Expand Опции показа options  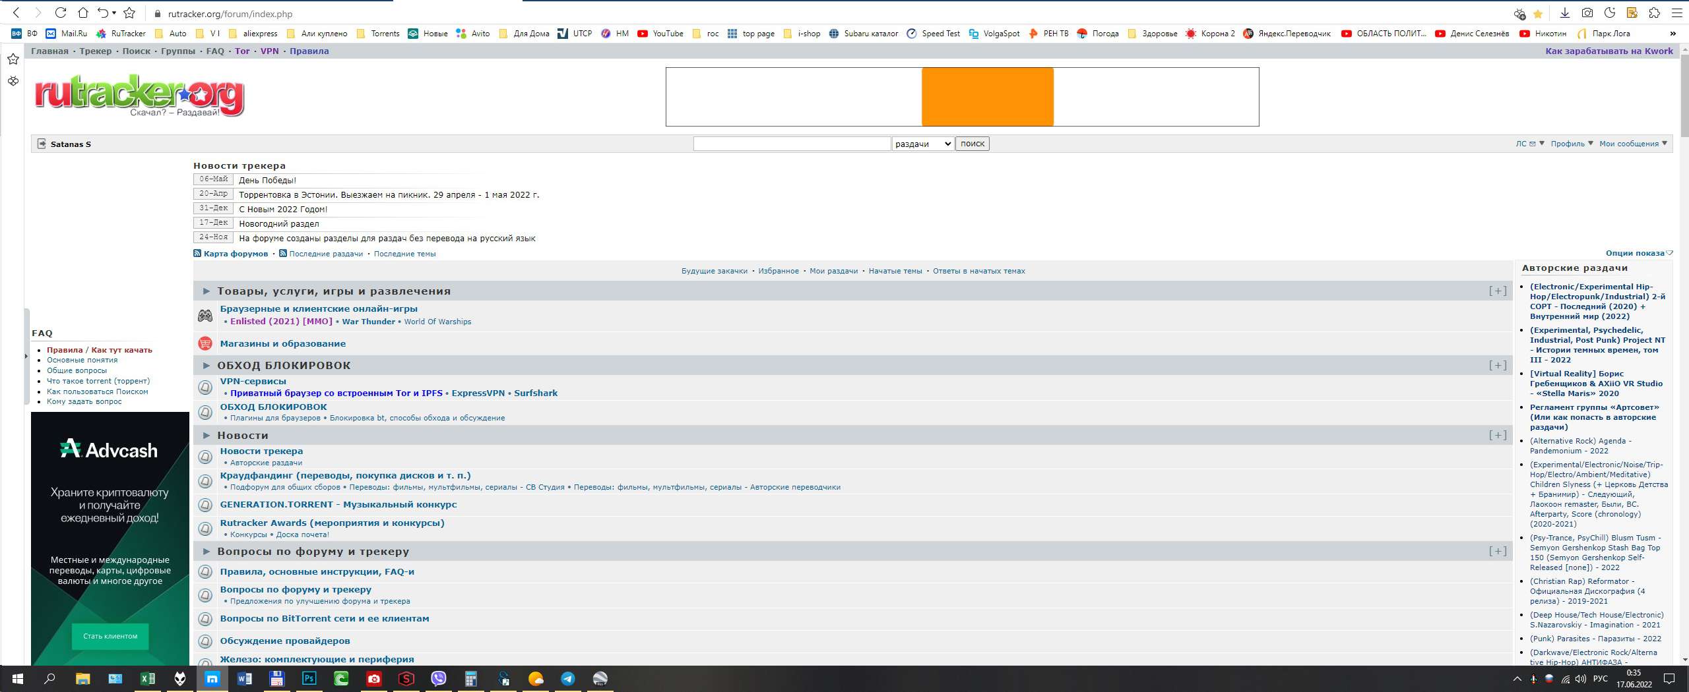(1638, 253)
